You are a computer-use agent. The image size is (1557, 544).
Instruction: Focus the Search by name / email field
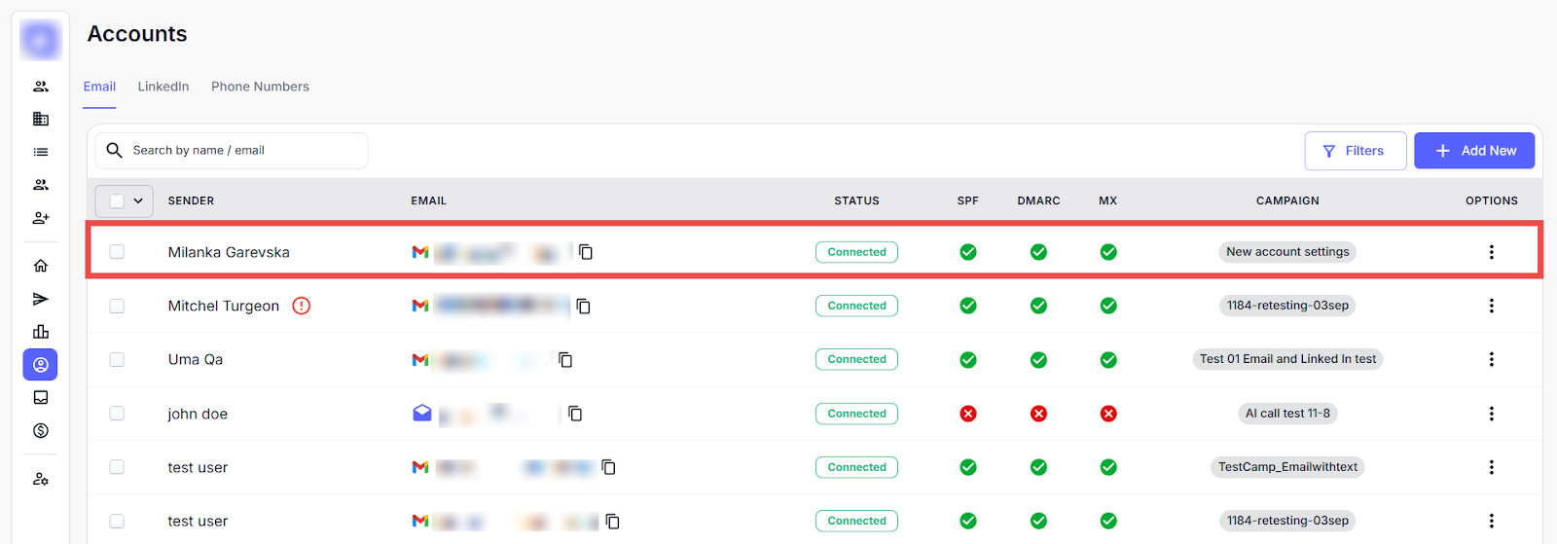243,151
